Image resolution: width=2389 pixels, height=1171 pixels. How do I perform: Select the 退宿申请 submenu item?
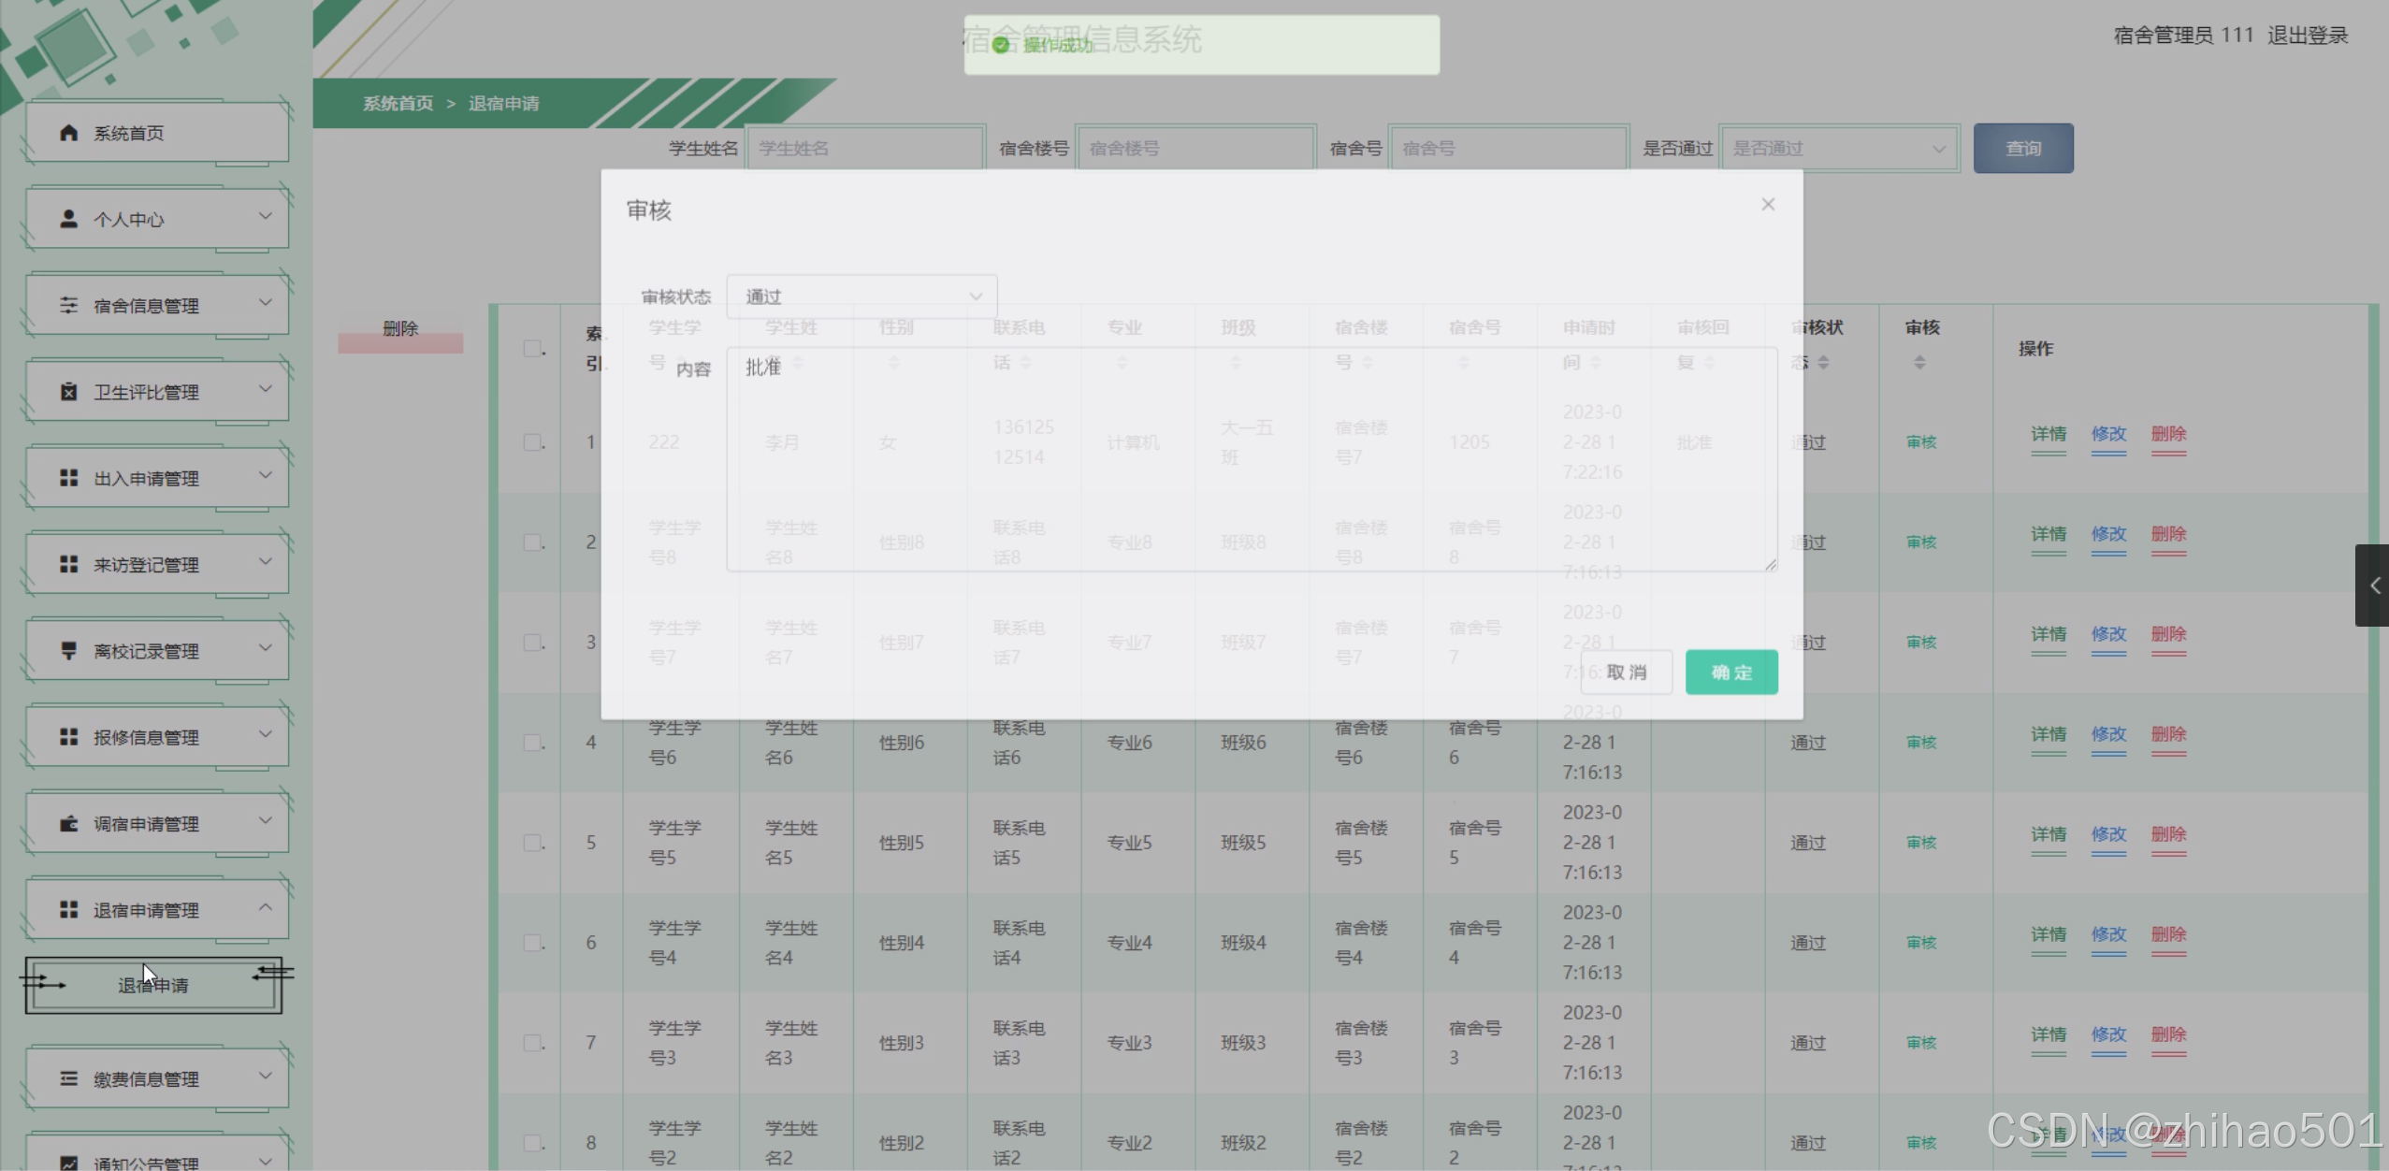click(153, 985)
